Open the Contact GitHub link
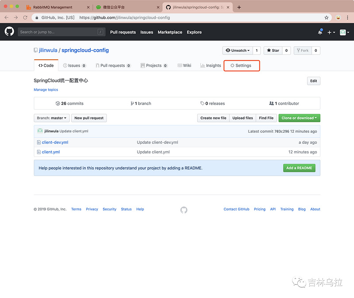Image resolution: width=354 pixels, height=298 pixels. (236, 209)
